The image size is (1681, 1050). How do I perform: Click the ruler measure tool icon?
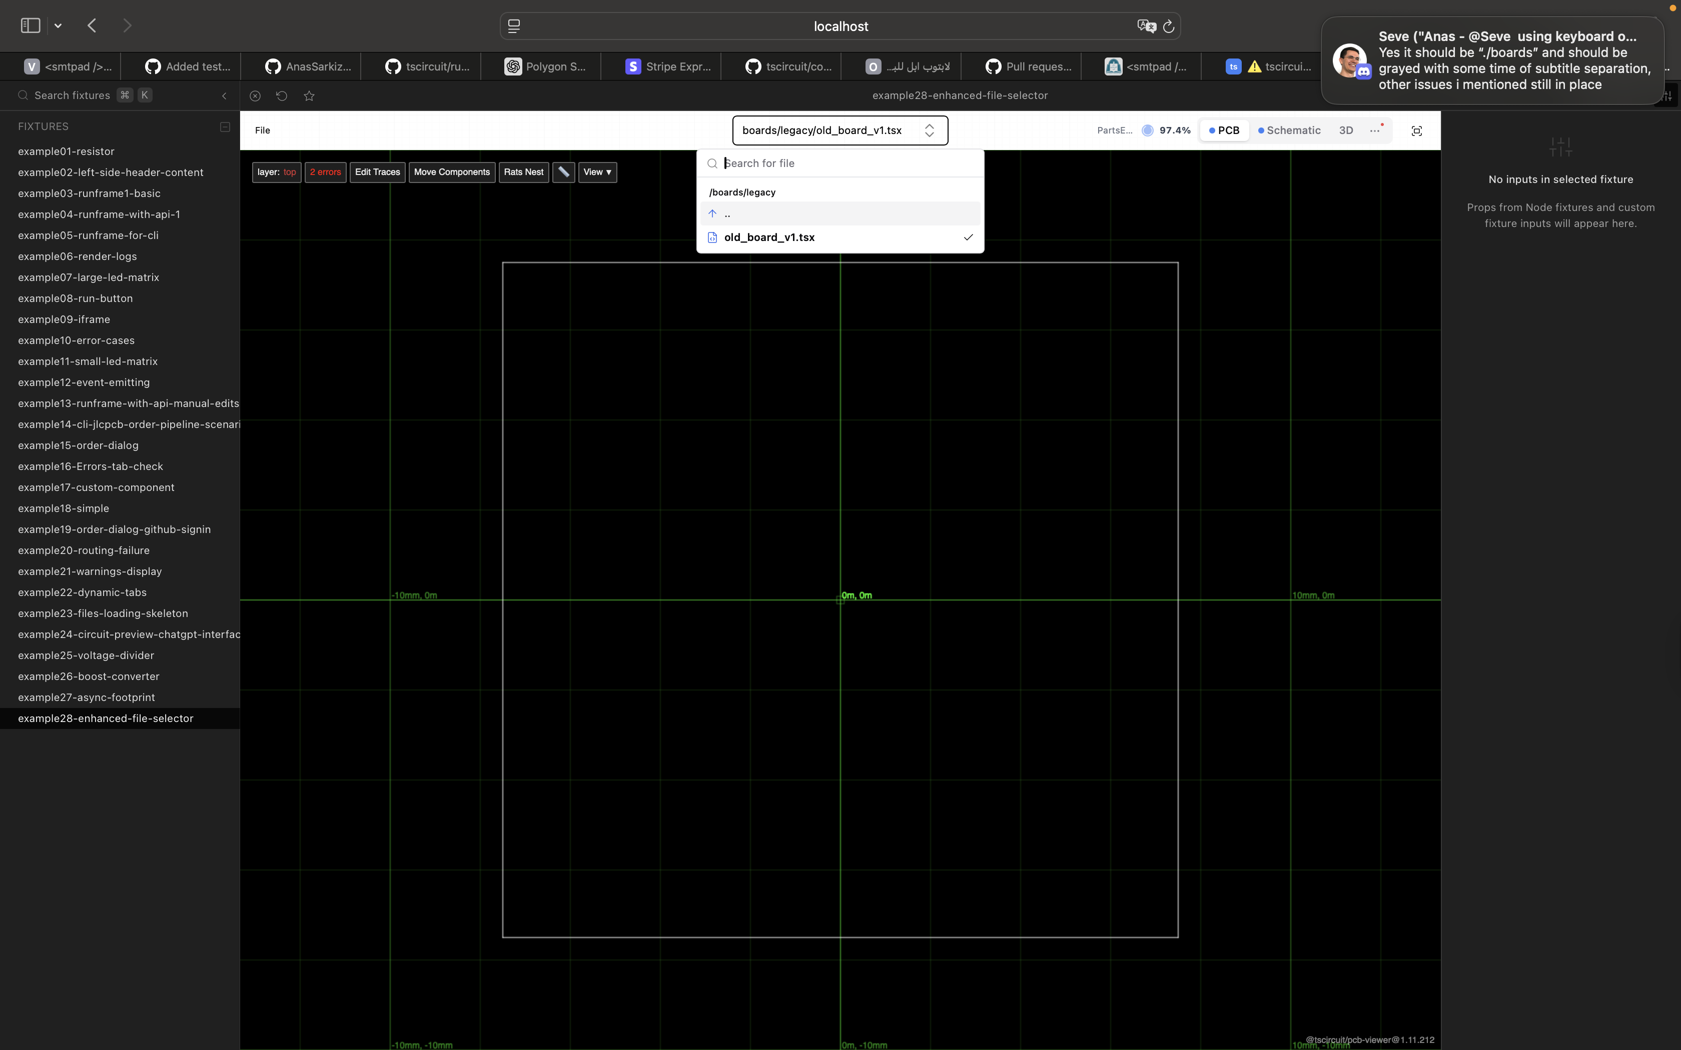click(x=563, y=171)
